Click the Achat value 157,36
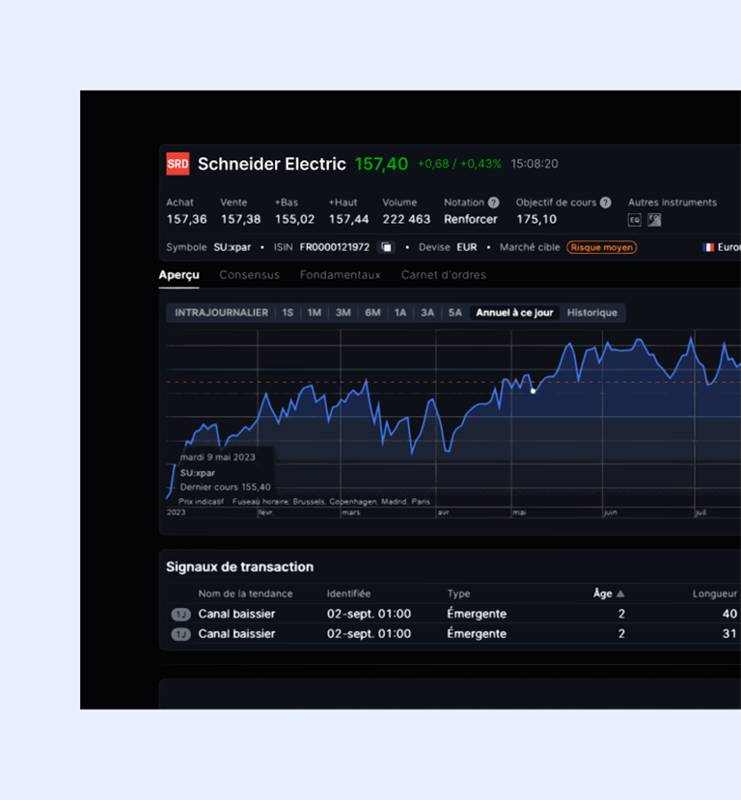The height and width of the screenshot is (800, 741). [186, 219]
